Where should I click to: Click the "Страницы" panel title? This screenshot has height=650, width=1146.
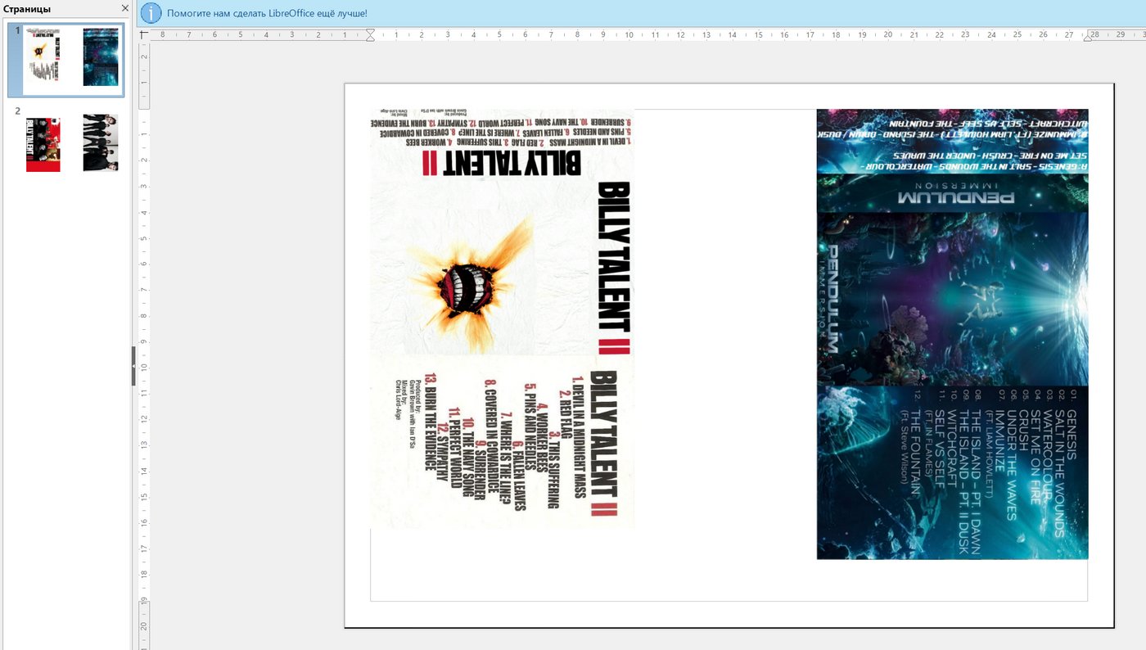pyautogui.click(x=27, y=9)
